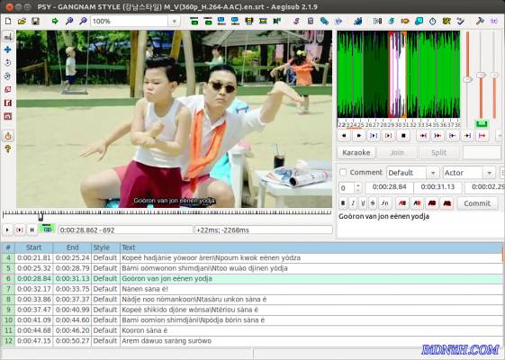Play video using the bottom play button
The height and width of the screenshot is (360, 505).
coord(7,229)
